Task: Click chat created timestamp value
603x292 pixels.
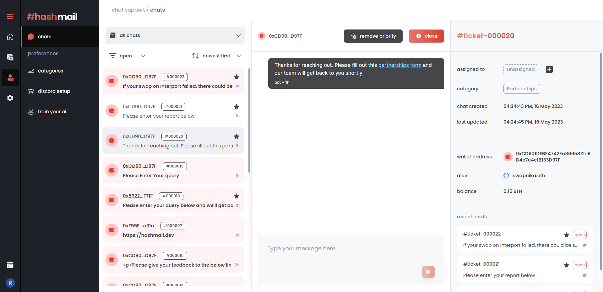Action: (533, 106)
